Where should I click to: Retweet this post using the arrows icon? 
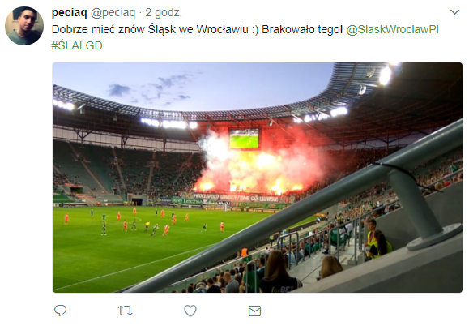[125, 311]
